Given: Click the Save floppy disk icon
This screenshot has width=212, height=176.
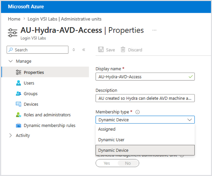Looking at the screenshot, I should tap(101, 50).
